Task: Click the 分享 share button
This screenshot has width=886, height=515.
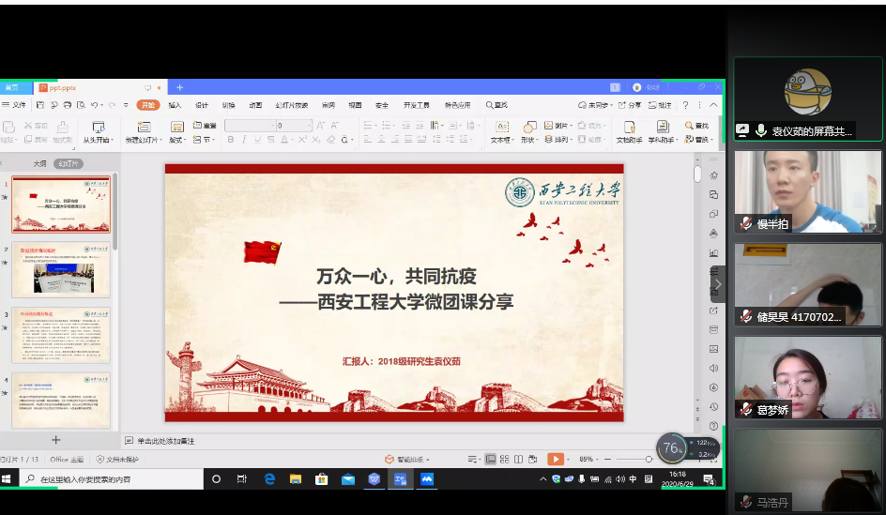Action: click(x=630, y=105)
